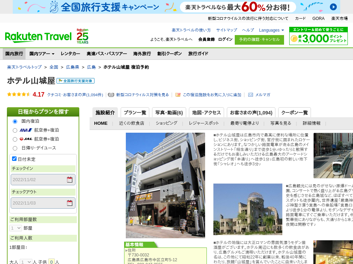Open レジャースポット sub navigation item

[x=204, y=123]
